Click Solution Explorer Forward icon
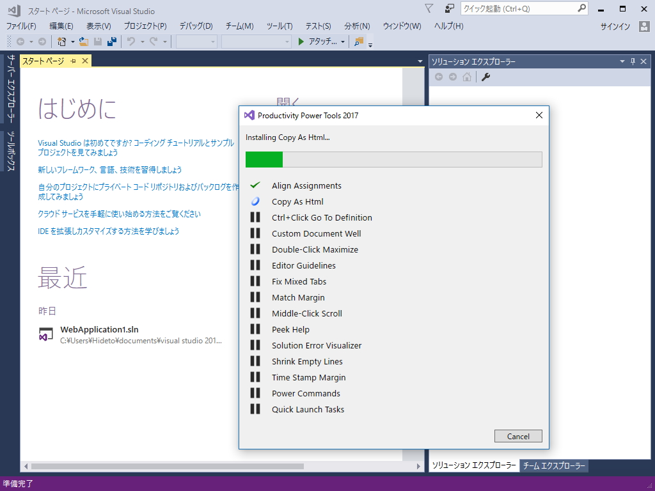This screenshot has height=491, width=655. (453, 77)
